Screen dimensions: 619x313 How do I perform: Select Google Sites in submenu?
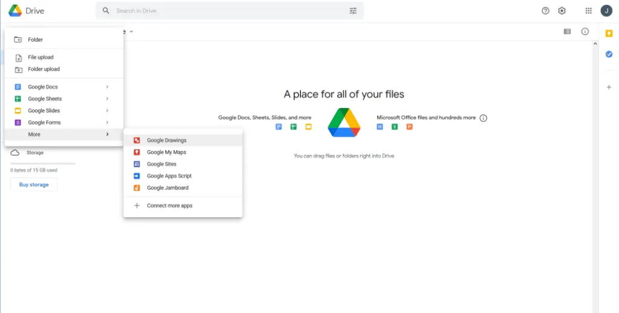183,164
